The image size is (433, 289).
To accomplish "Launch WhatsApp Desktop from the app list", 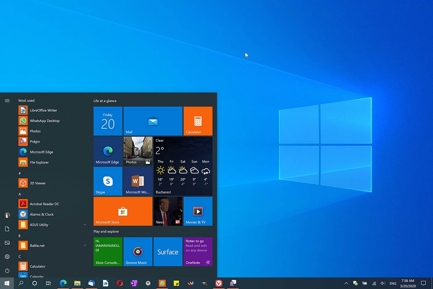I will (x=45, y=121).
